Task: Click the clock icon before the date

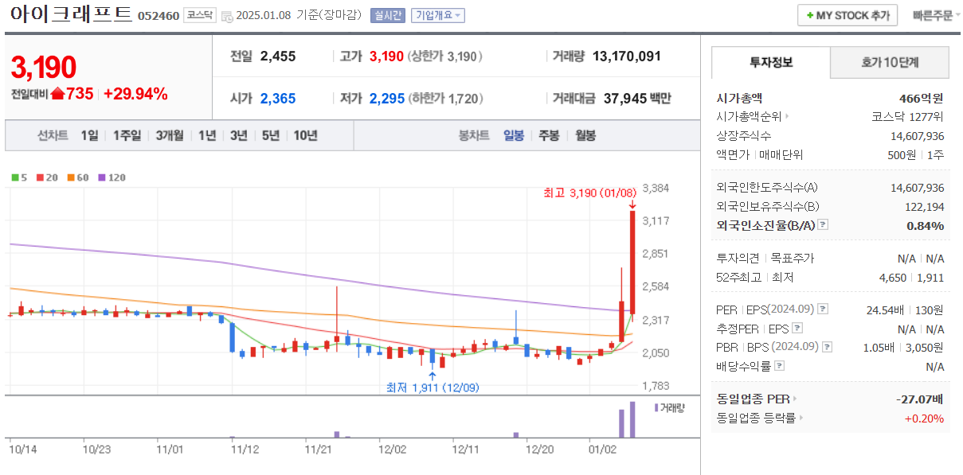Action: coord(227,16)
